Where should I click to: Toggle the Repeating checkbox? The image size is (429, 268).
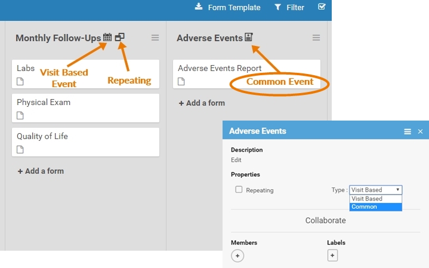(239, 189)
